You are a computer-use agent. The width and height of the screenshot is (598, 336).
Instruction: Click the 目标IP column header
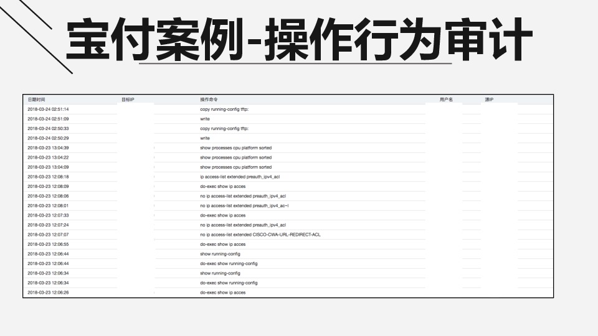128,100
